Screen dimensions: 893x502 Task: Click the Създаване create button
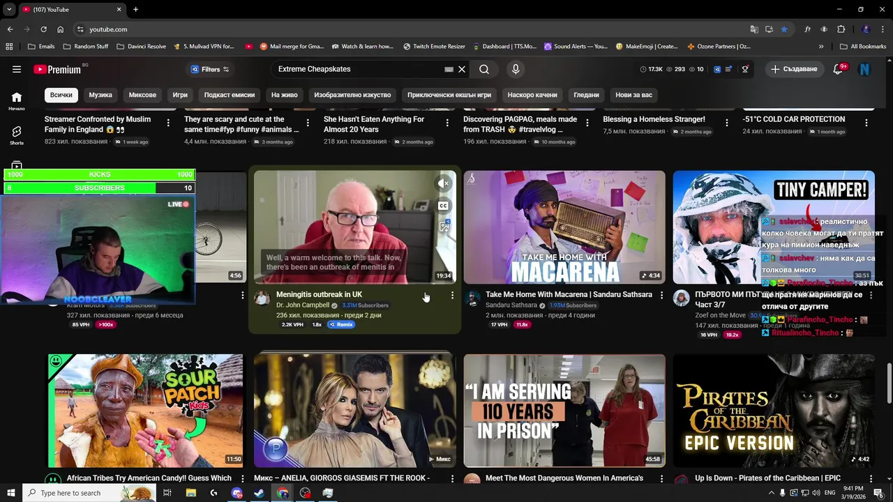(794, 69)
